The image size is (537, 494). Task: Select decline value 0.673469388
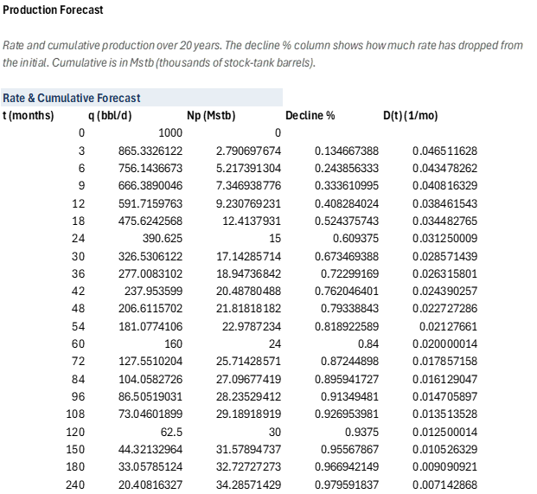point(347,256)
